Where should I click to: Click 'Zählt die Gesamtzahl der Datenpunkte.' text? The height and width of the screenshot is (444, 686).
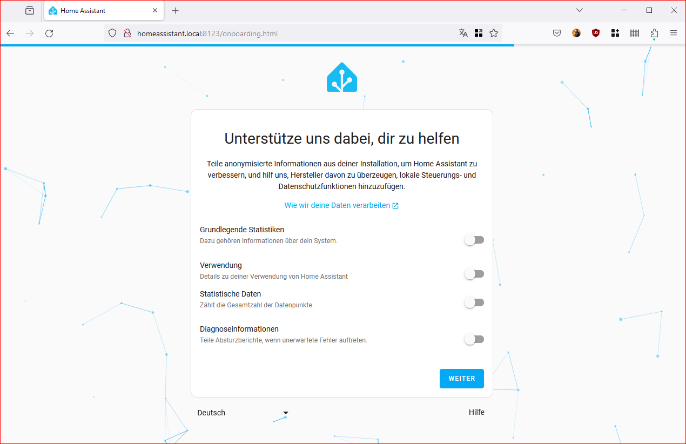(257, 305)
